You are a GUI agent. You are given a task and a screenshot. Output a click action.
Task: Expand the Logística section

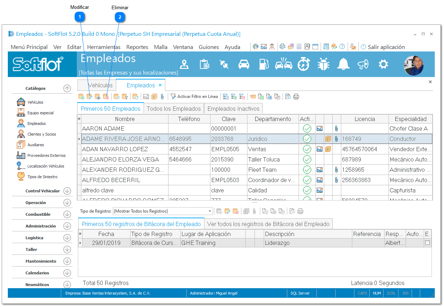(67, 238)
